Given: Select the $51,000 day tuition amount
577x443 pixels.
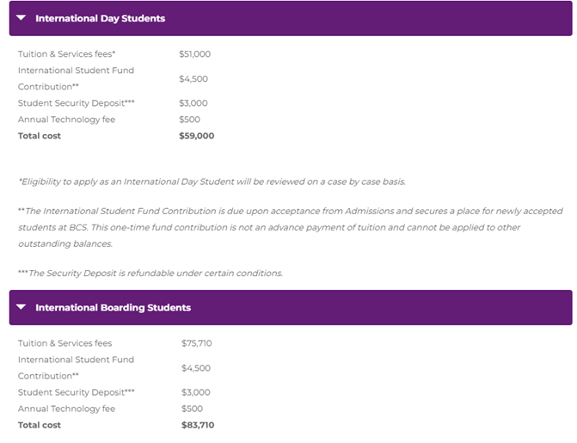Looking at the screenshot, I should coord(194,54).
